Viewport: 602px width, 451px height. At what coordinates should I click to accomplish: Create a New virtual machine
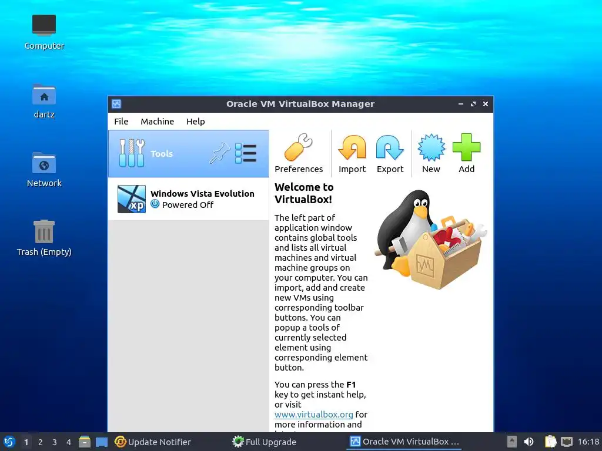[431, 153]
